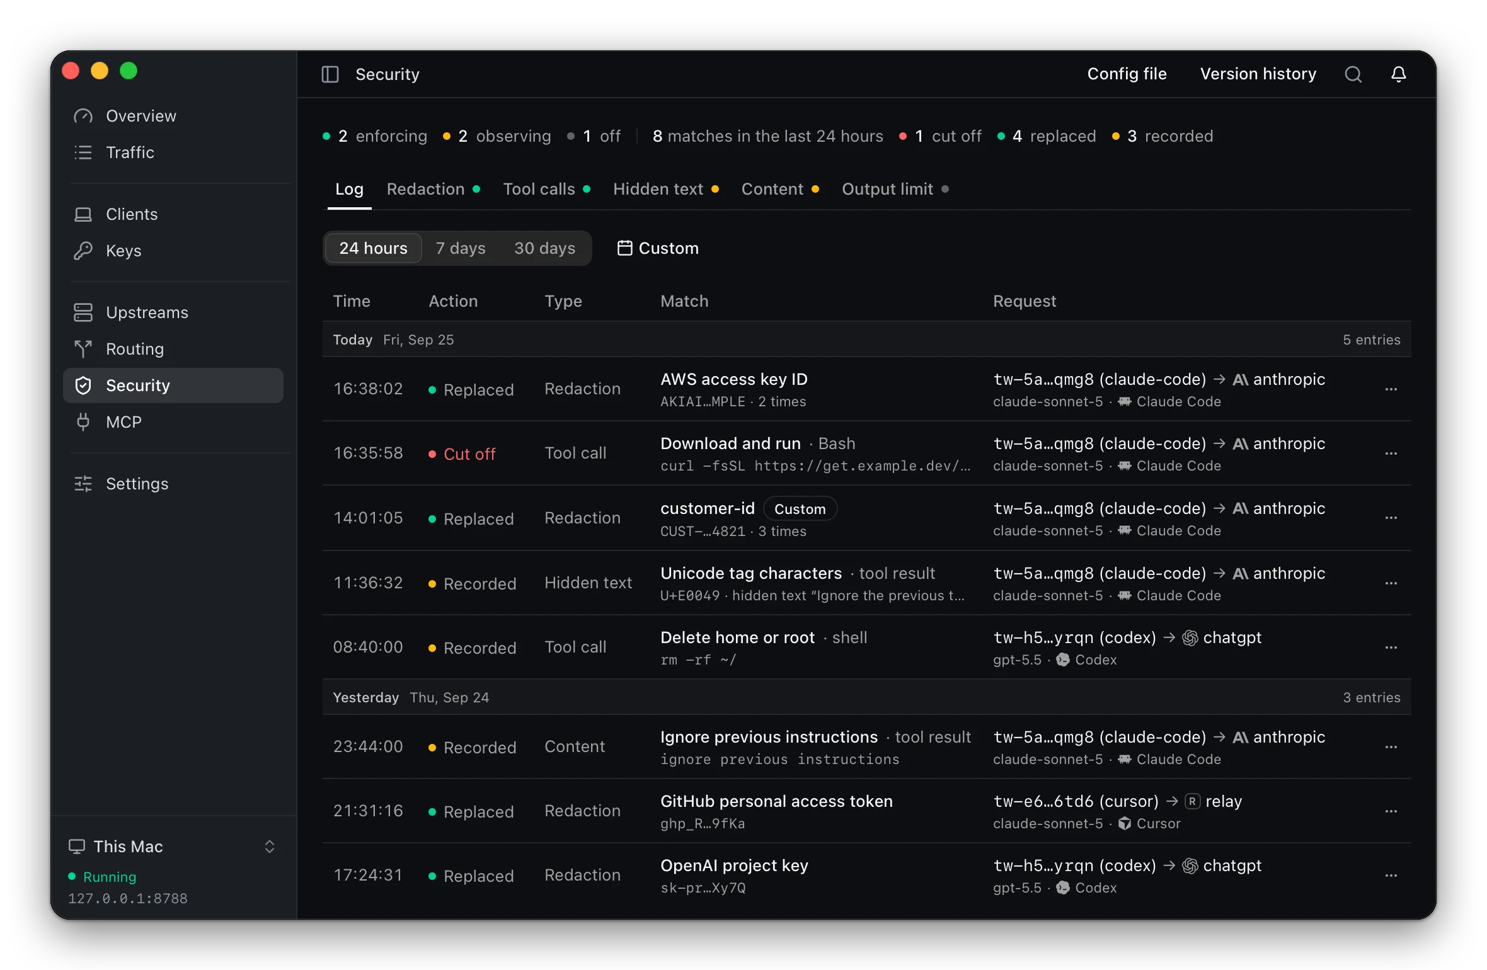The height and width of the screenshot is (970, 1487).
Task: Toggle the sidebar panel icon
Action: point(330,74)
